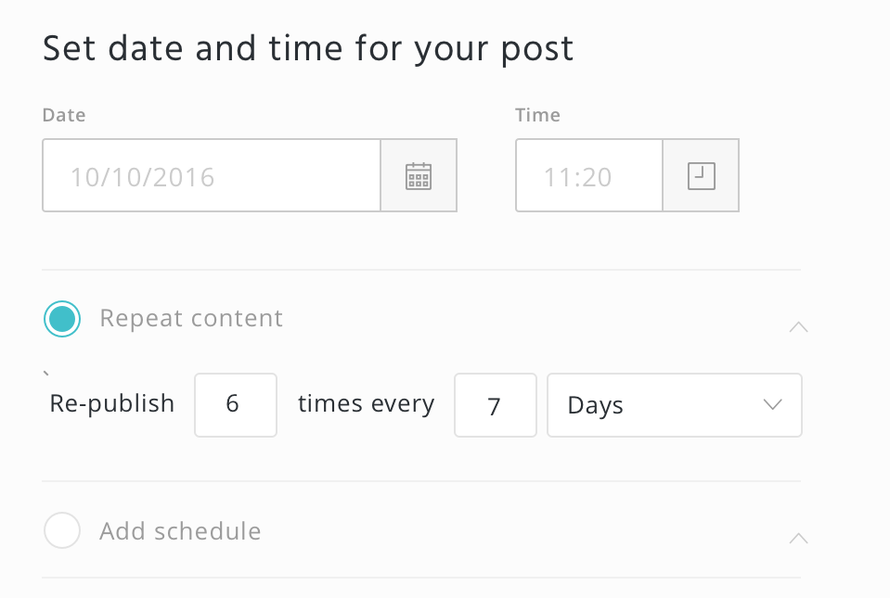Open the calendar date picker icon
Screen dimensions: 890x598
tap(419, 176)
